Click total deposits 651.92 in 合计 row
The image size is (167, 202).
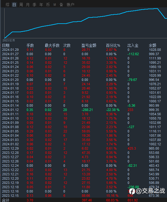tap(132, 200)
